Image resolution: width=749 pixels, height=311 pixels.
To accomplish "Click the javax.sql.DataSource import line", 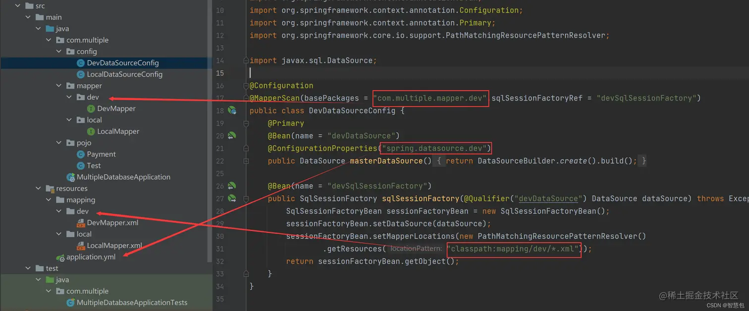I will (313, 60).
